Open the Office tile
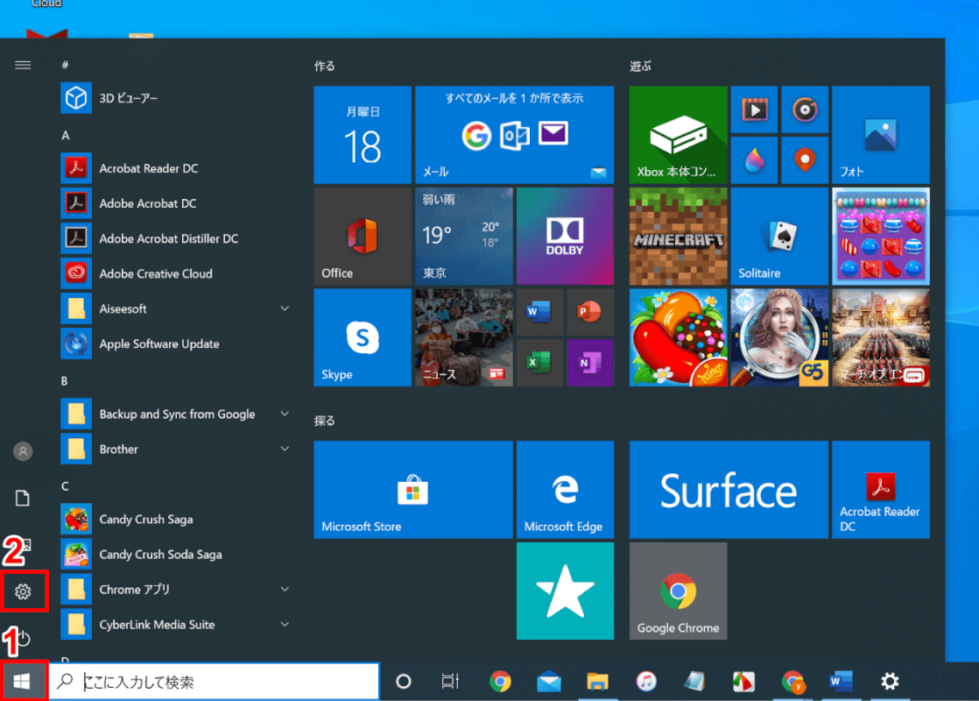 363,237
